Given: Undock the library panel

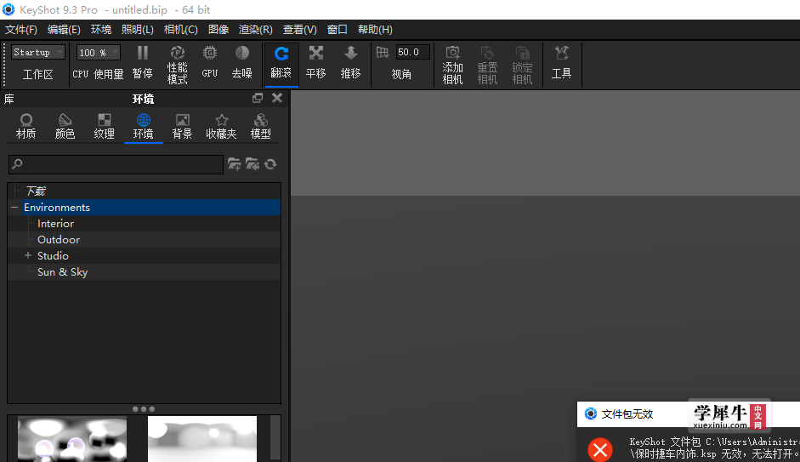Looking at the screenshot, I should [x=258, y=98].
